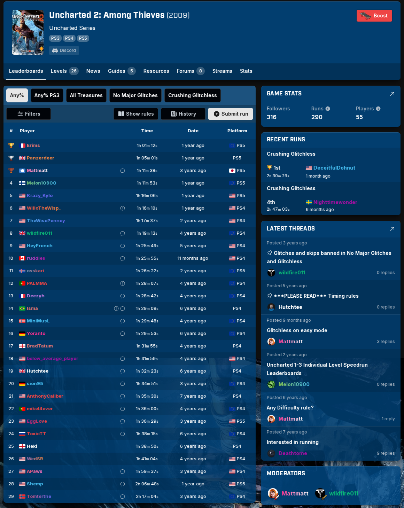Open the comment bubble on Shemp's run

(123, 484)
